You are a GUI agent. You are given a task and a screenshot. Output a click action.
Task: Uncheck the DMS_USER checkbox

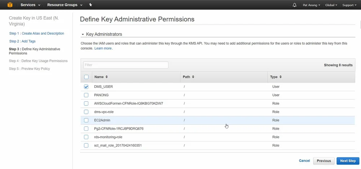[x=86, y=87]
